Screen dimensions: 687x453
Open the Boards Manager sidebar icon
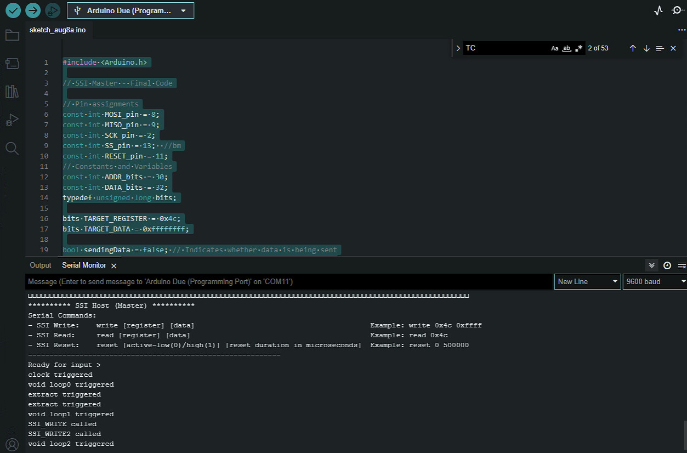[12, 64]
